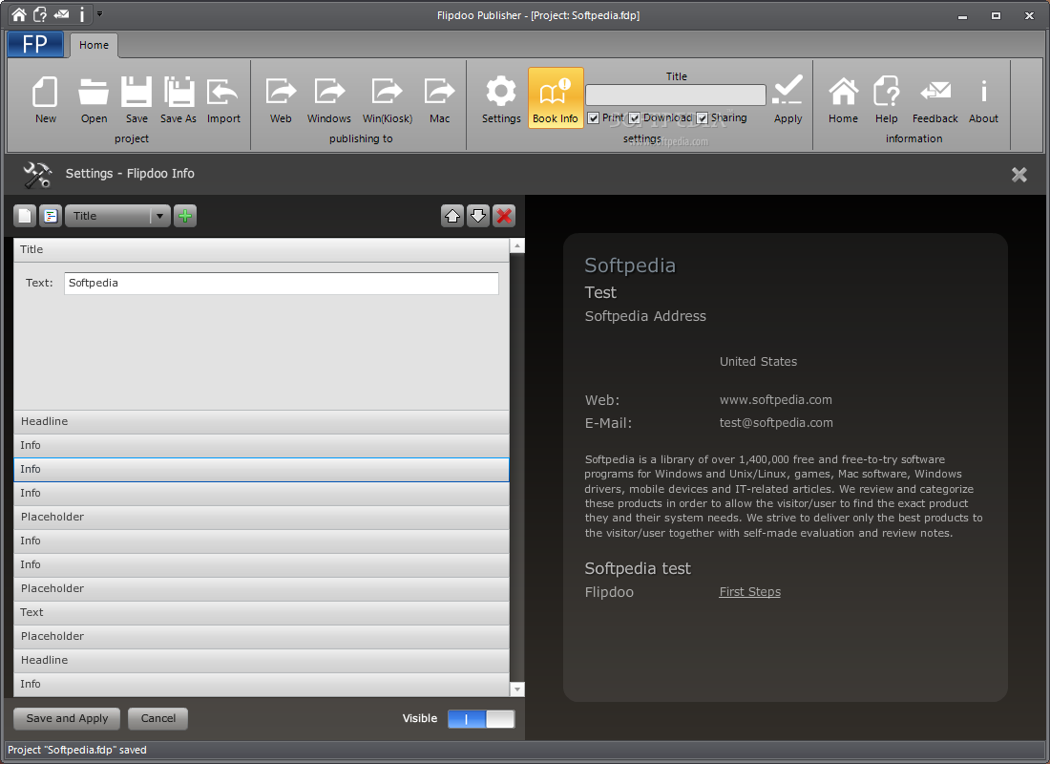Switch to the Home ribbon tab
1050x764 pixels.
pyautogui.click(x=94, y=45)
